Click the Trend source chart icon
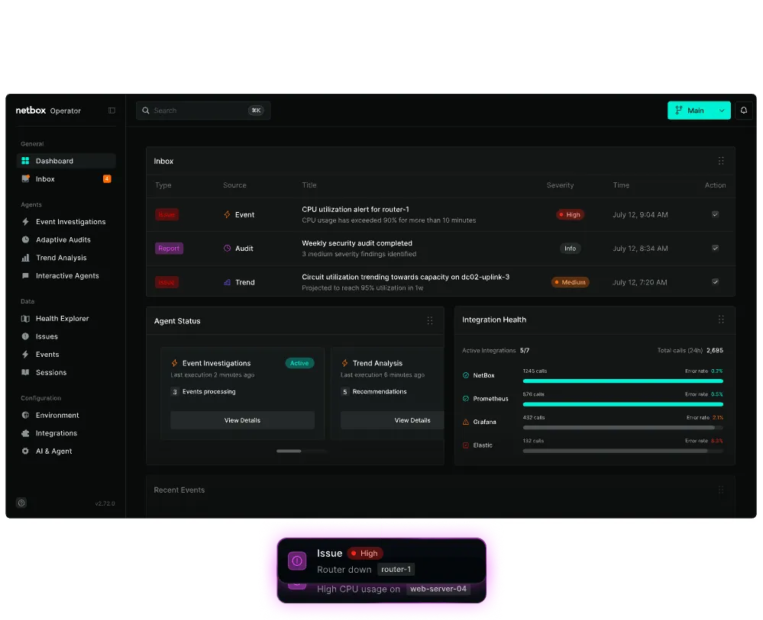 point(227,282)
